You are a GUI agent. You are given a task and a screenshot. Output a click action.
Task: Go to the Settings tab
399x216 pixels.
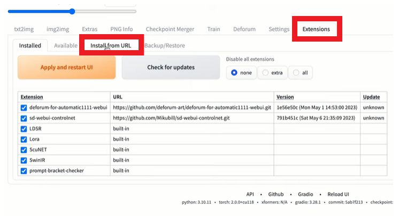pyautogui.click(x=279, y=29)
